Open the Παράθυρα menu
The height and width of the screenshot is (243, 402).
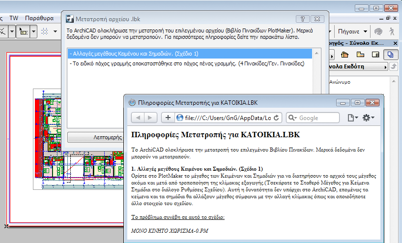point(39,18)
